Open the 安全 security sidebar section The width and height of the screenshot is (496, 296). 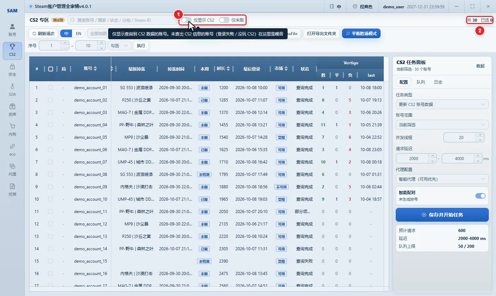click(x=12, y=70)
